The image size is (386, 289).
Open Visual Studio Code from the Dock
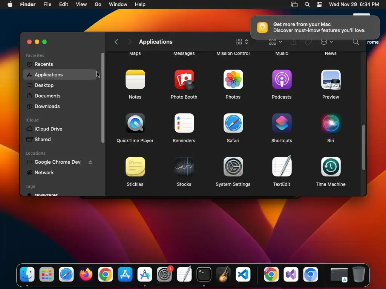pos(243,274)
